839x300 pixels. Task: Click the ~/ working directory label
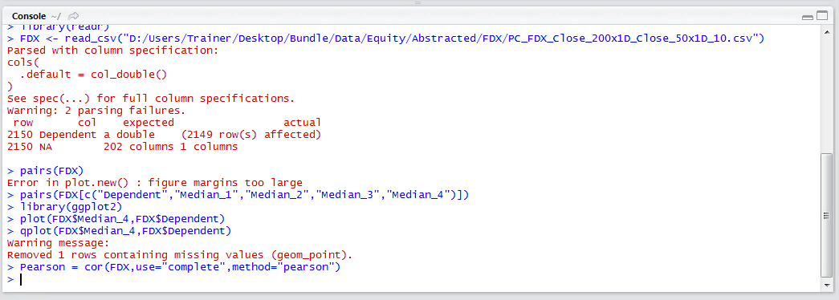[56, 16]
